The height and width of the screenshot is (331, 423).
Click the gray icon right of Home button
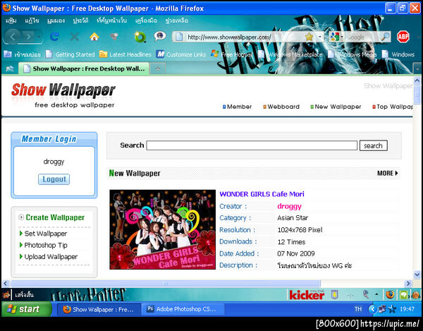[x=114, y=37]
